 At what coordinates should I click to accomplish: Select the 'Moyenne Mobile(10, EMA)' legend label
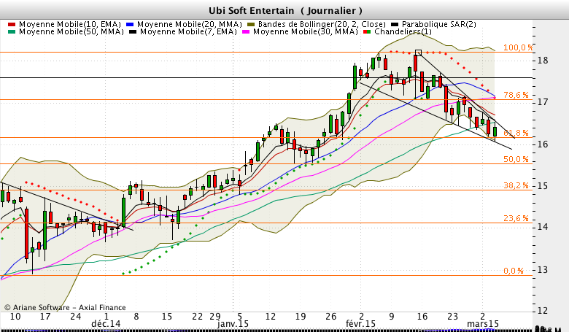(x=70, y=24)
